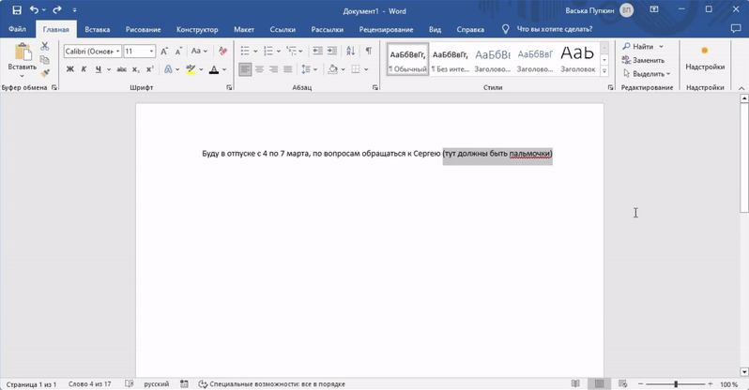
Task: Click the Sort A-Z icon
Action: (x=349, y=51)
